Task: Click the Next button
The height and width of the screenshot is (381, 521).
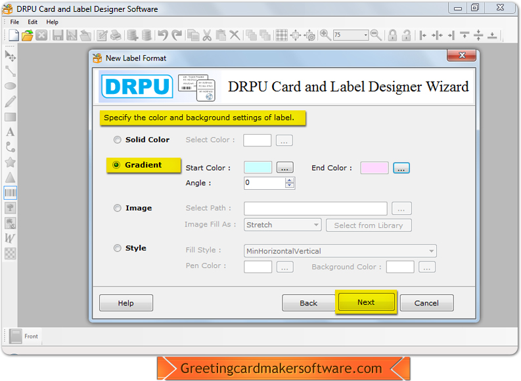Action: (x=366, y=302)
